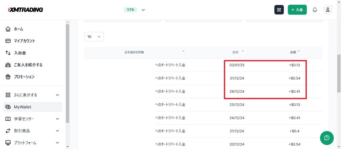Click the MyWallet wallet icon
The image size is (341, 149).
point(8,107)
